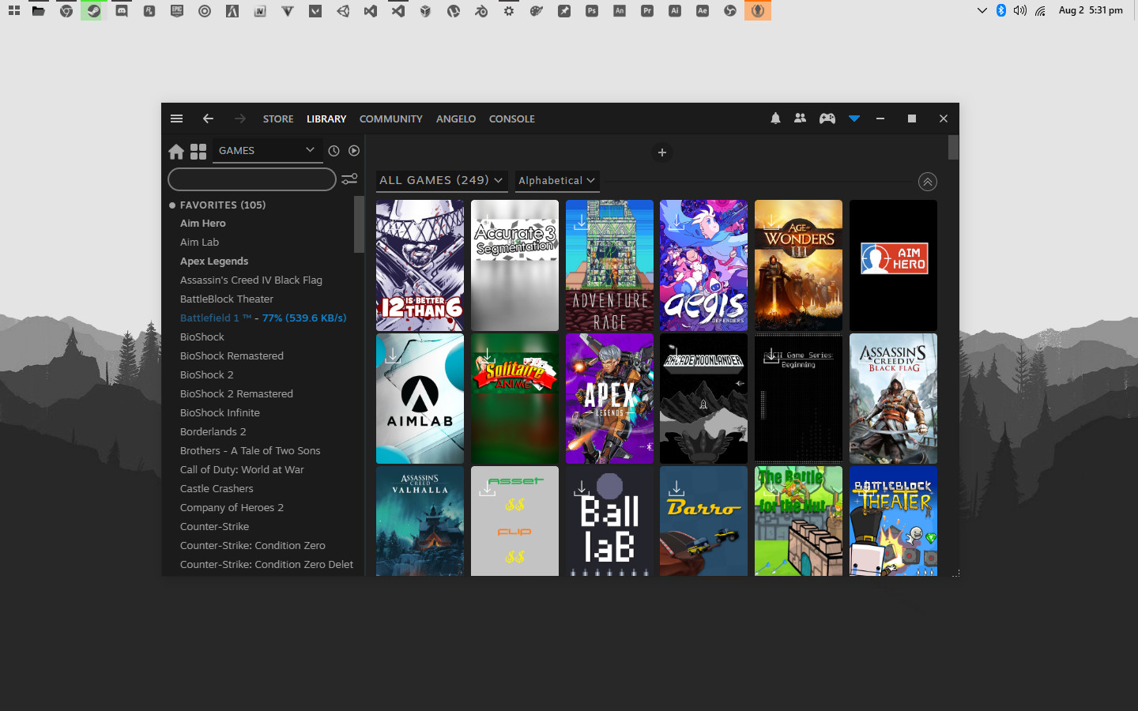Click the Home icon above the library sidebar
This screenshot has height=711, width=1138.
(x=176, y=151)
